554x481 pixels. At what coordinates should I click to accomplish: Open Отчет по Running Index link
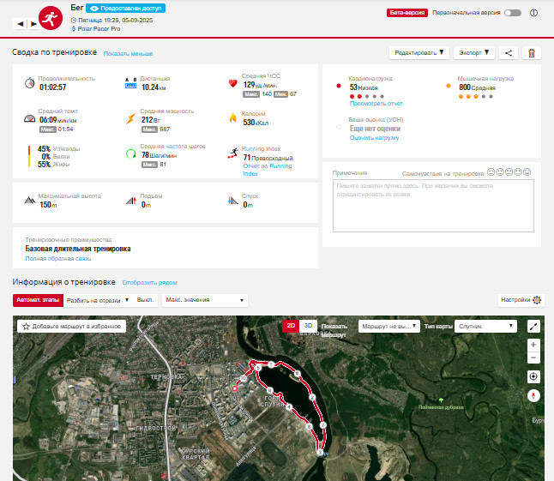[x=268, y=170]
